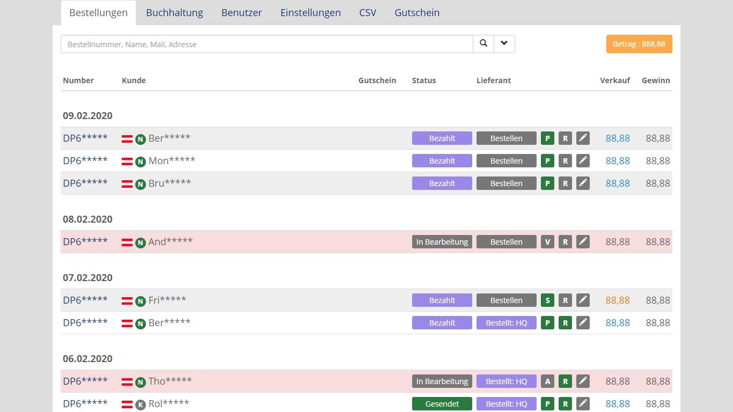Focus the Bestellnummer, Name, Mail search field
The image size is (733, 412).
click(x=266, y=44)
